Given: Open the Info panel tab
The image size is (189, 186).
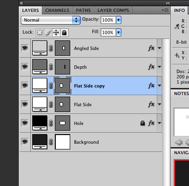Looking at the screenshot, I should click(179, 11).
